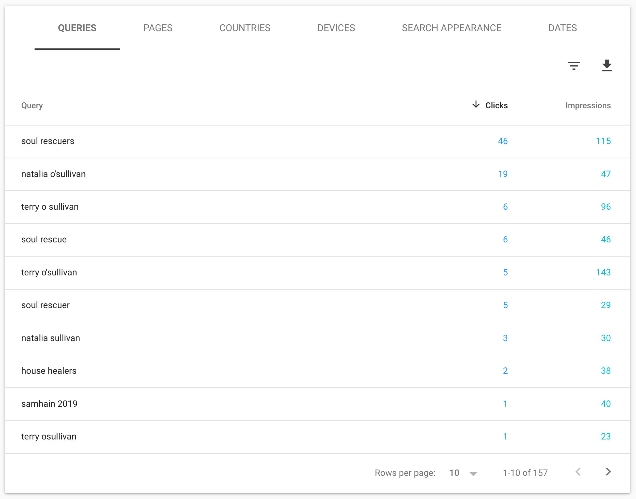Click clicks value 3 for natalia sullivan
The width and height of the screenshot is (636, 499).
[x=505, y=338]
